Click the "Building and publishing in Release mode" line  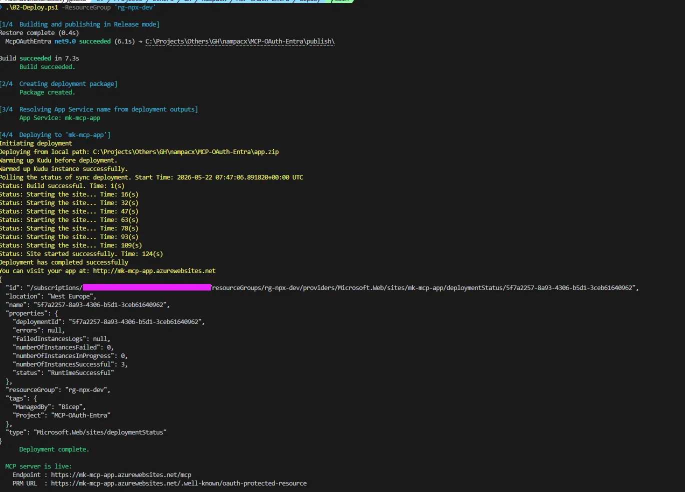point(79,24)
